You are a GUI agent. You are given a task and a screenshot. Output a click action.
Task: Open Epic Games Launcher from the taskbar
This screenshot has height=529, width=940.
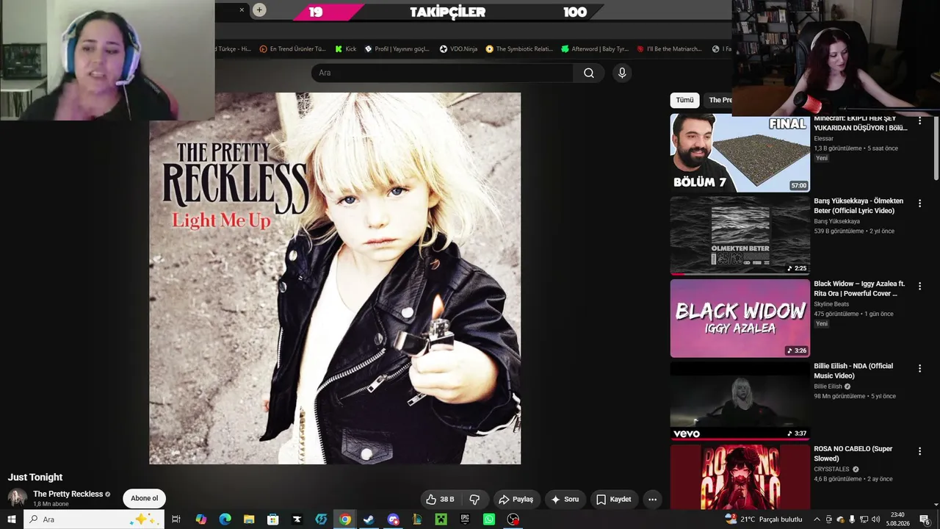[x=465, y=519]
